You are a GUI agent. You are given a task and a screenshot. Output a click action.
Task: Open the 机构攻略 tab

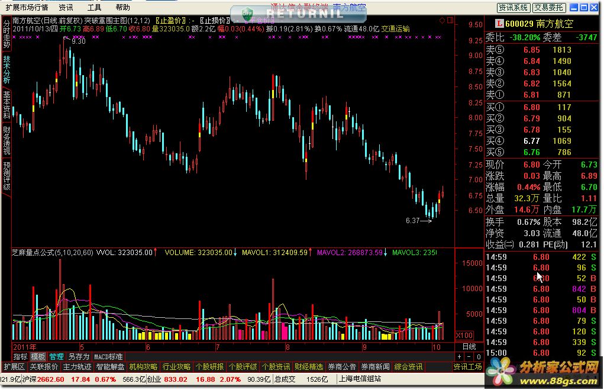pyautogui.click(x=143, y=367)
